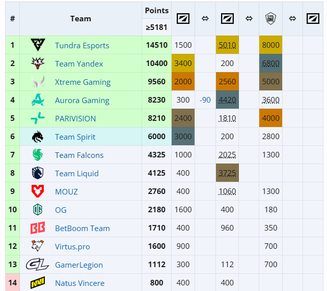Screen dimensions: 327x291
Task: Click Team Falcons' underlined 2025 value
Action: tap(227, 155)
